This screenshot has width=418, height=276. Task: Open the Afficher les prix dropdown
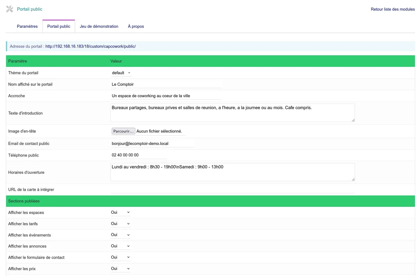[121, 269]
